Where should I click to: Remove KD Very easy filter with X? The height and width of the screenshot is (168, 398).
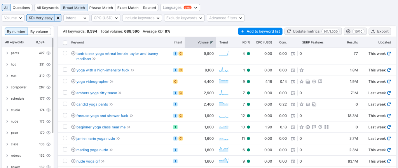point(58,18)
